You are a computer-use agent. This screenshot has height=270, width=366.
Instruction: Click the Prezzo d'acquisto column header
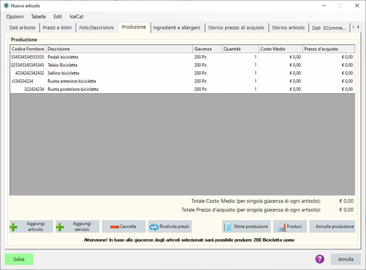click(329, 49)
